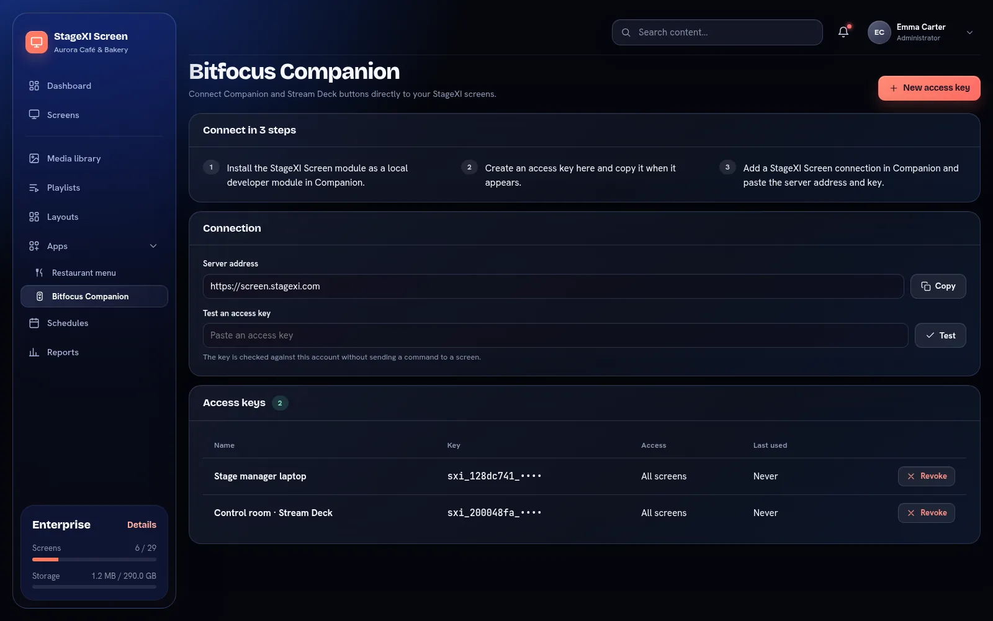Click the StageXI Screen logo icon
993x621 pixels.
pos(37,42)
